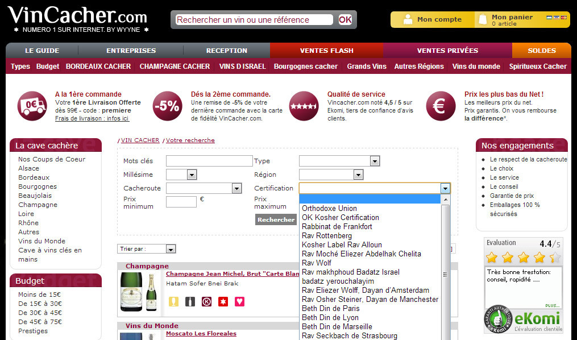The height and width of the screenshot is (340, 577).
Task: Open Moscato Les Floreales product link
Action: pos(201,333)
